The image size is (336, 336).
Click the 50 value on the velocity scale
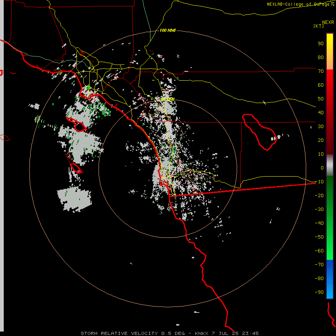pyautogui.click(x=321, y=99)
